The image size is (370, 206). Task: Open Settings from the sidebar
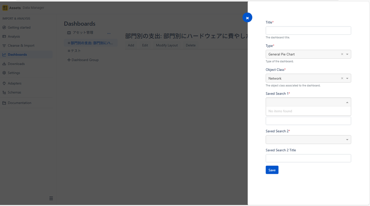coord(14,73)
